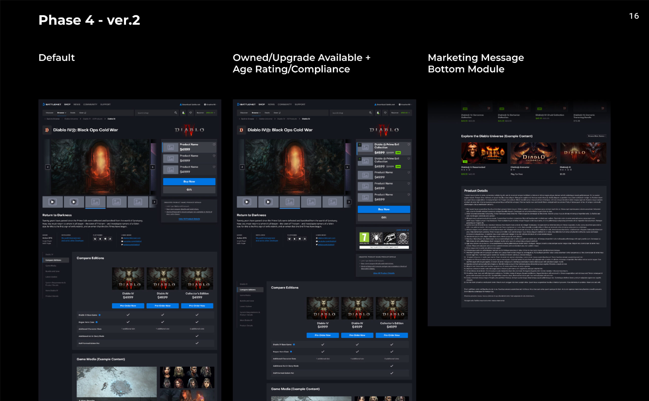Advance thumbnail strip arrow in Default mockup

pos(154,202)
